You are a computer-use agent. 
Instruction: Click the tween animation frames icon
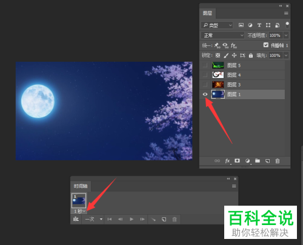coord(153,219)
